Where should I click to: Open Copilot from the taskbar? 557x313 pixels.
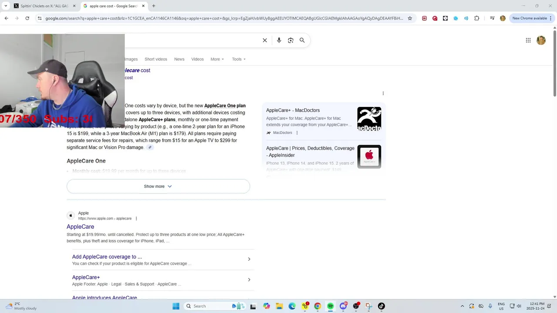(266, 306)
